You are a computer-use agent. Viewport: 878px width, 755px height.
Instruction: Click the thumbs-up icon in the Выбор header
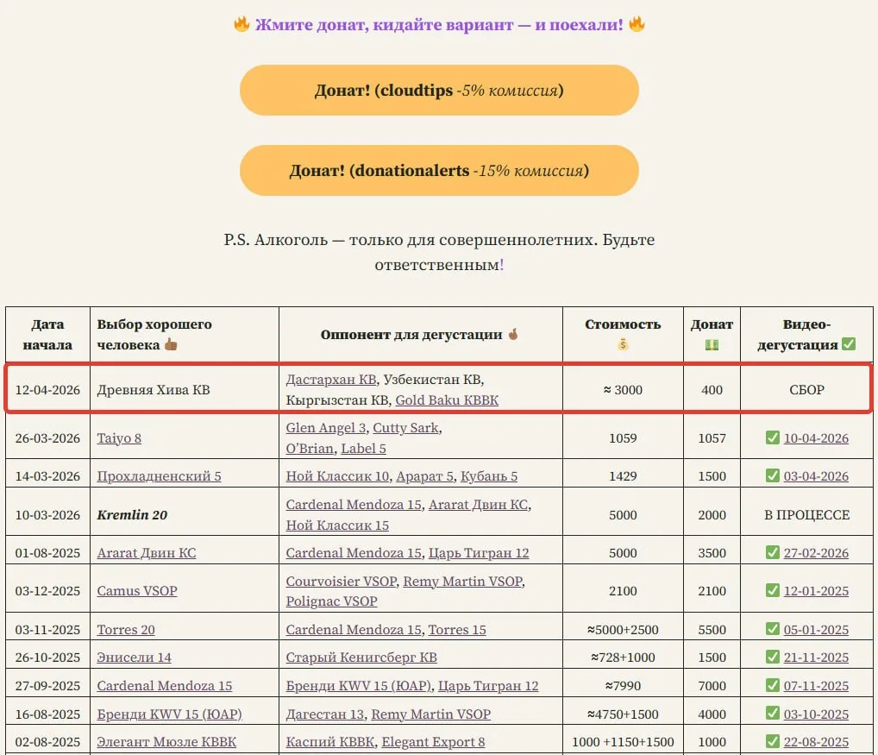(171, 344)
